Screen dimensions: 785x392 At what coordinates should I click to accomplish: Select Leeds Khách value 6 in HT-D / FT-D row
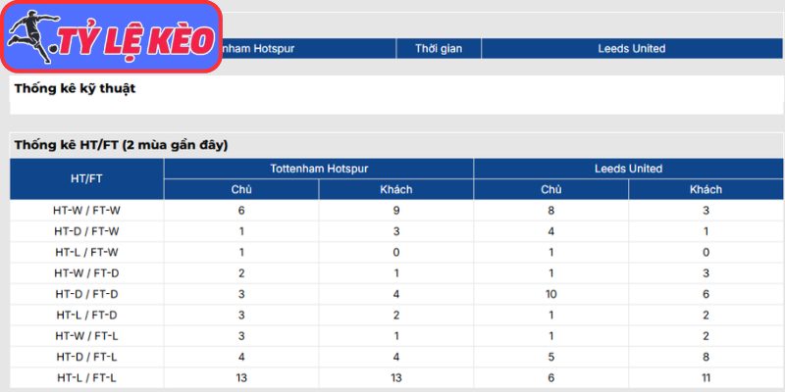coord(706,295)
